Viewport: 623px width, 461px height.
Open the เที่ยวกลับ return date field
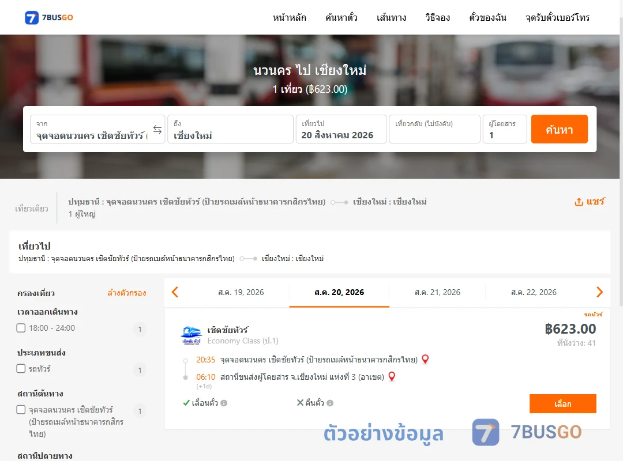[435, 129]
